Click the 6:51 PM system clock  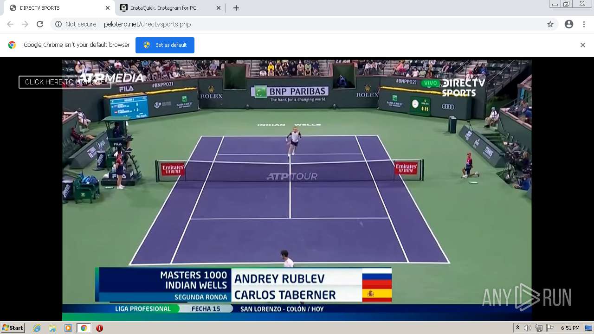point(570,328)
